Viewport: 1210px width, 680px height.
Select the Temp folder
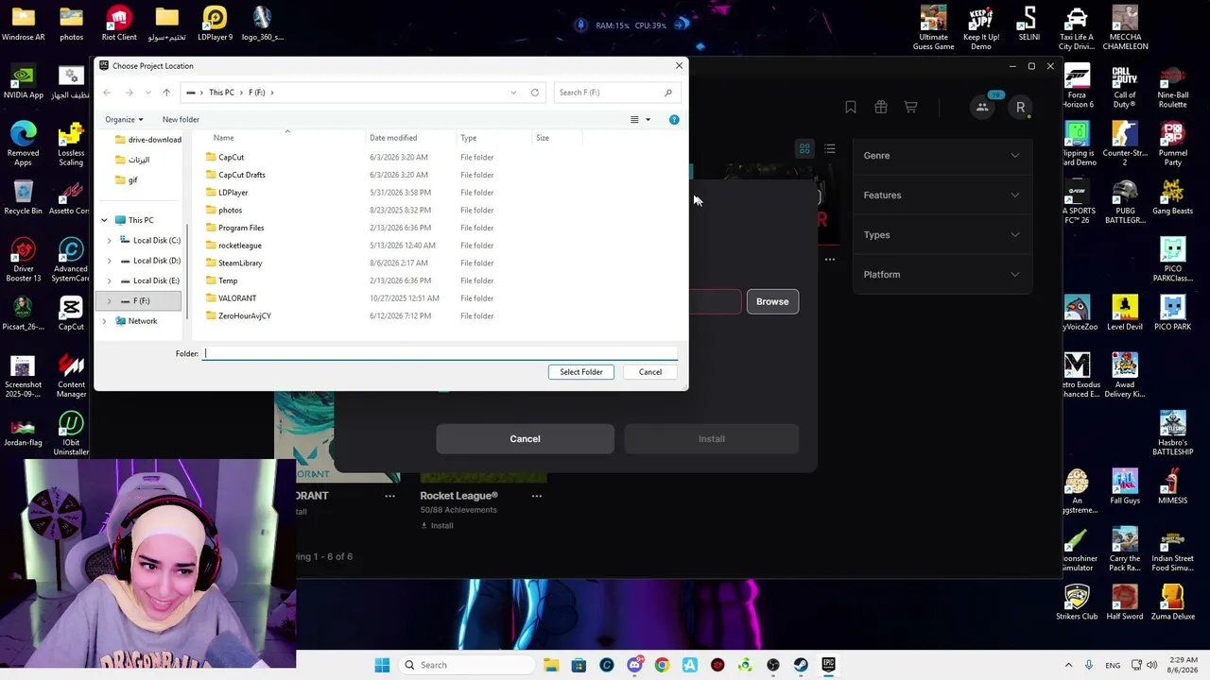228,280
